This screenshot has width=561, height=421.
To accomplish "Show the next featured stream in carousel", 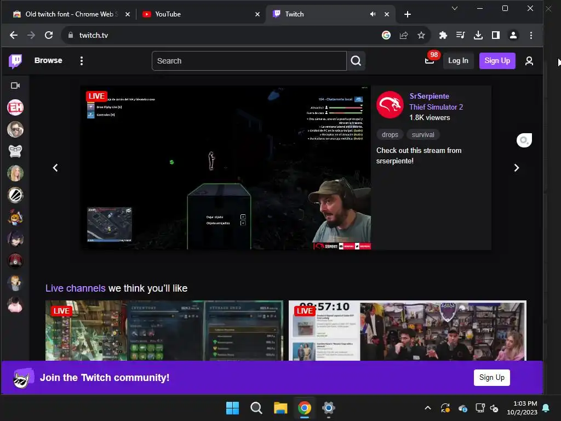I will click(516, 168).
